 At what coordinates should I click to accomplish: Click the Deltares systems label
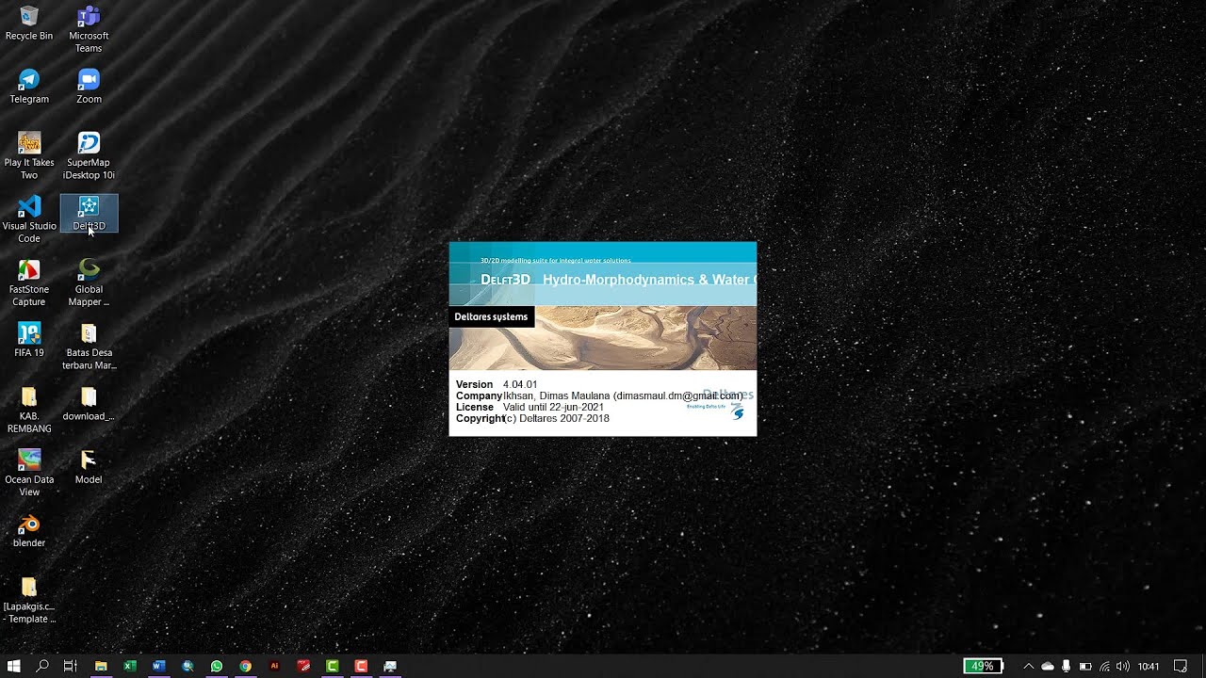[x=491, y=316]
